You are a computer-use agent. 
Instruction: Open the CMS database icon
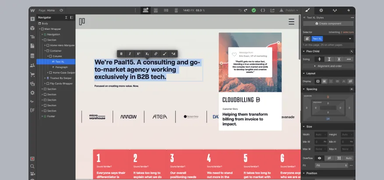coord(32,56)
